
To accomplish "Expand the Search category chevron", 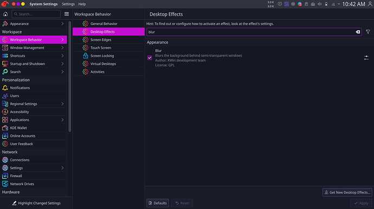I will click(x=62, y=72).
